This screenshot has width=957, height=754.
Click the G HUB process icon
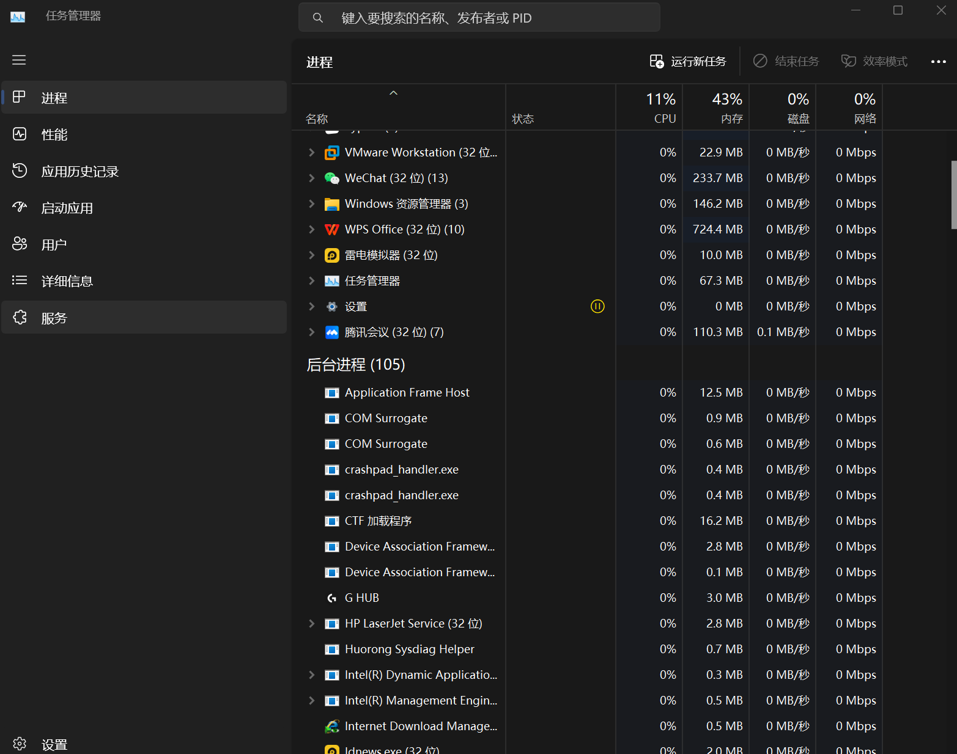[x=331, y=598]
